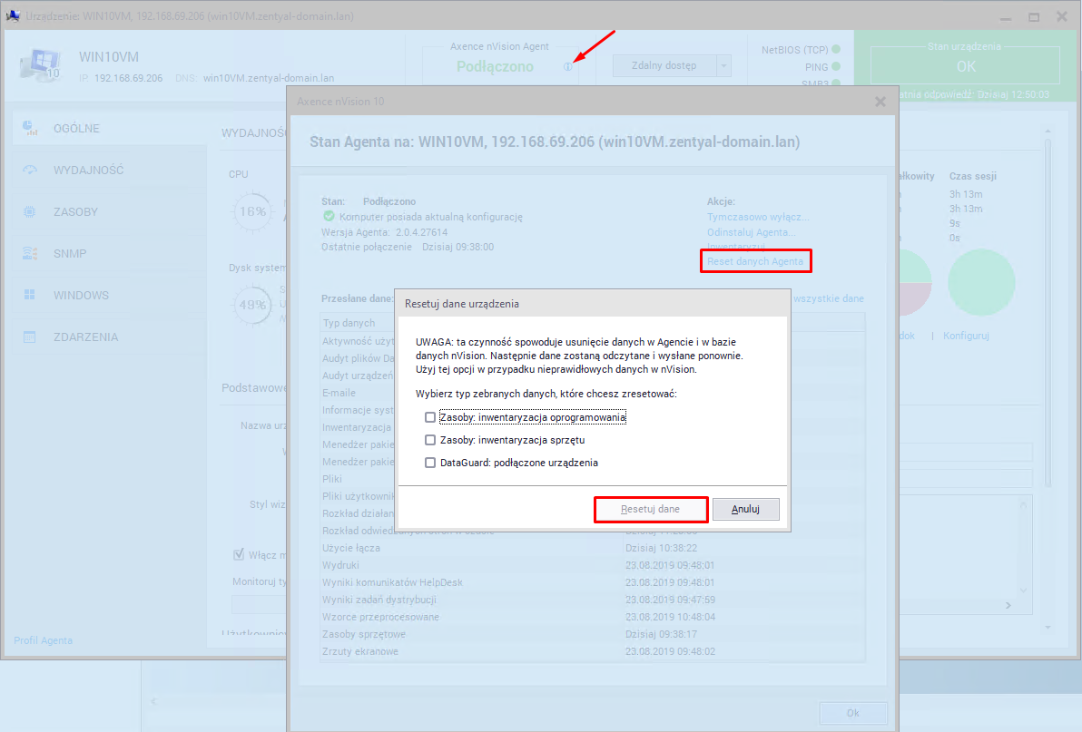The height and width of the screenshot is (732, 1082).
Task: Click the ZASOBY chip icon in sidebar
Action: point(30,211)
